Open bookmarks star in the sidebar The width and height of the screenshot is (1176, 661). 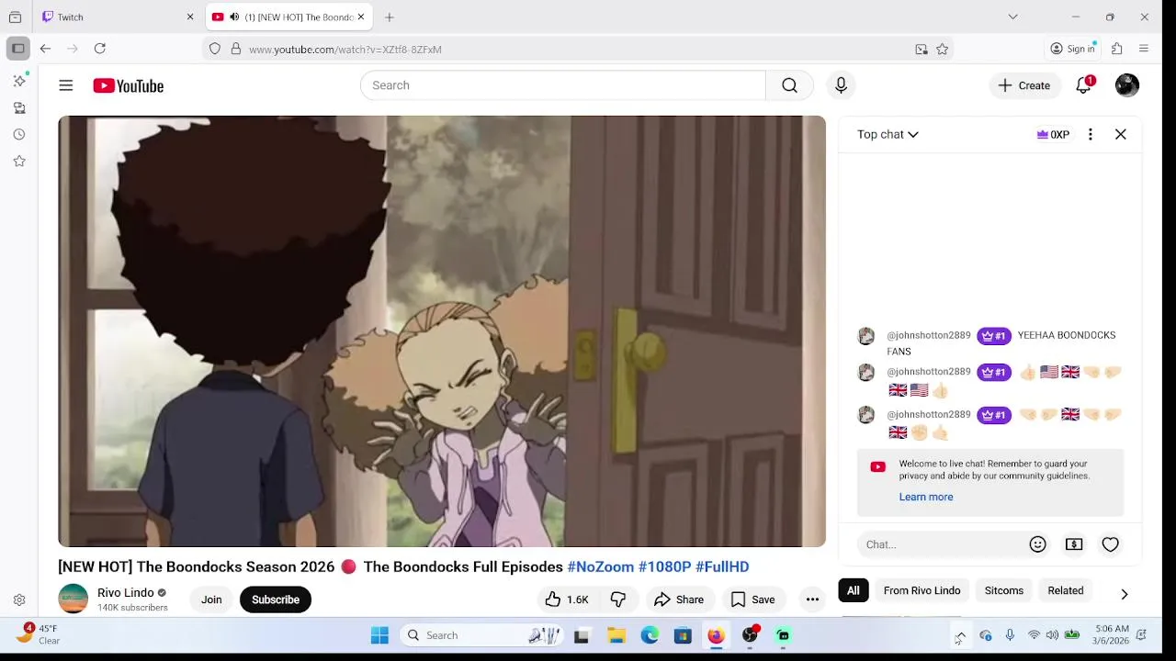point(19,161)
